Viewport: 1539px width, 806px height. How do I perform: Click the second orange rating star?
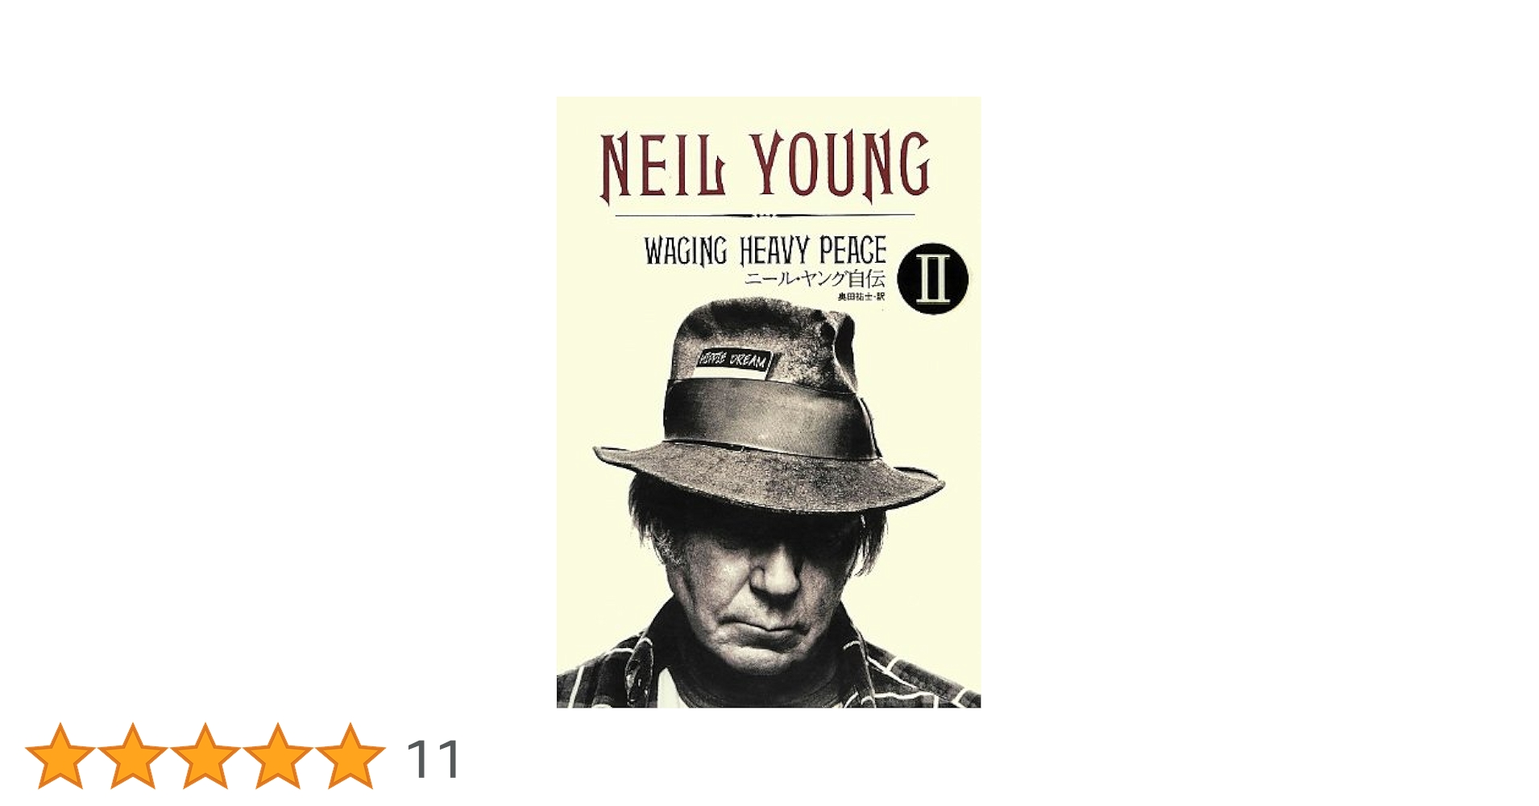point(132,755)
